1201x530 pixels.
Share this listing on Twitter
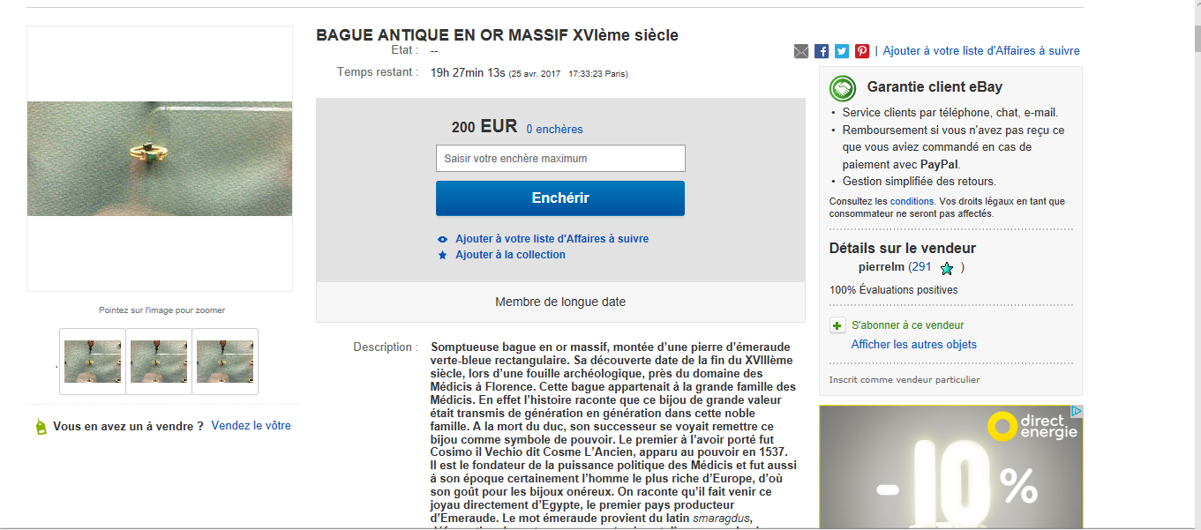(842, 51)
